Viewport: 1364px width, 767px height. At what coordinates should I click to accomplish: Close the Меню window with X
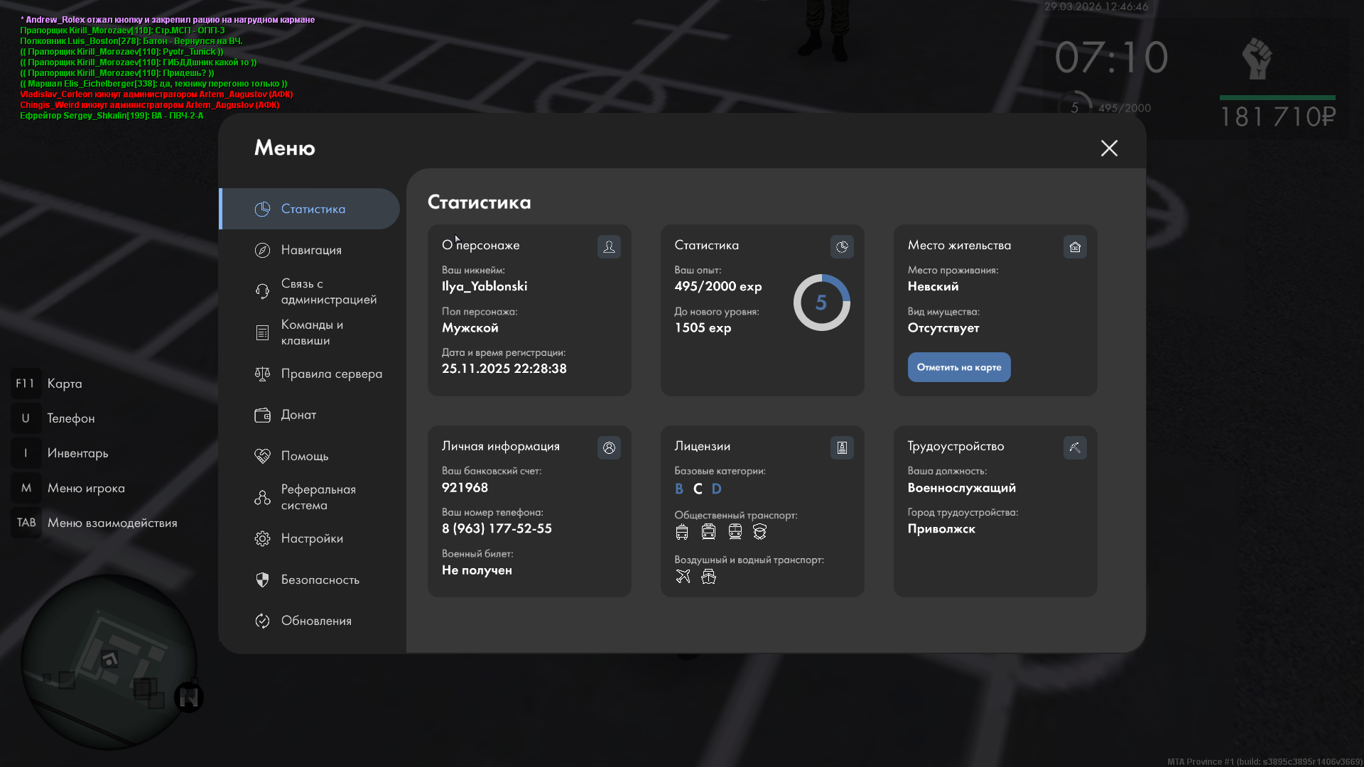pyautogui.click(x=1109, y=148)
